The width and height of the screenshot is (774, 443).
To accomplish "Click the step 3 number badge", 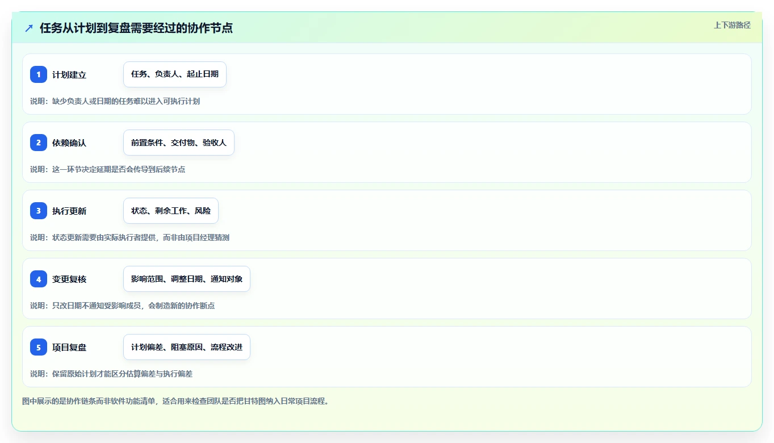I will (x=39, y=211).
